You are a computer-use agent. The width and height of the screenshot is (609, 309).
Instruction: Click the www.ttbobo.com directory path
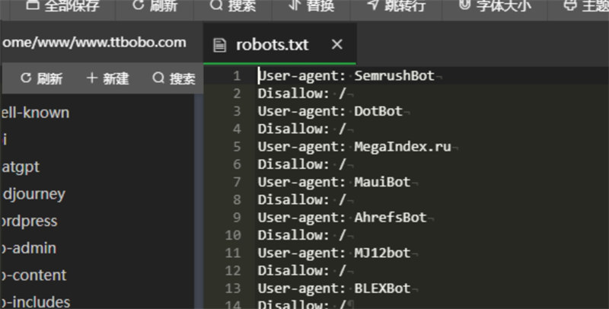tap(94, 43)
